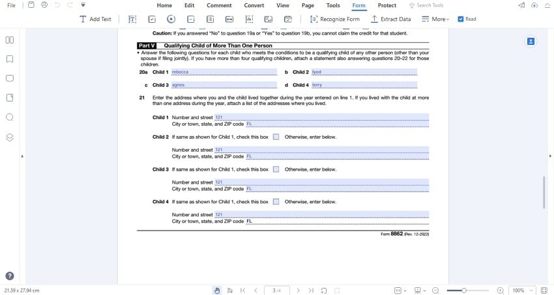Click the Search Tools box
The image size is (554, 295).
[426, 5]
